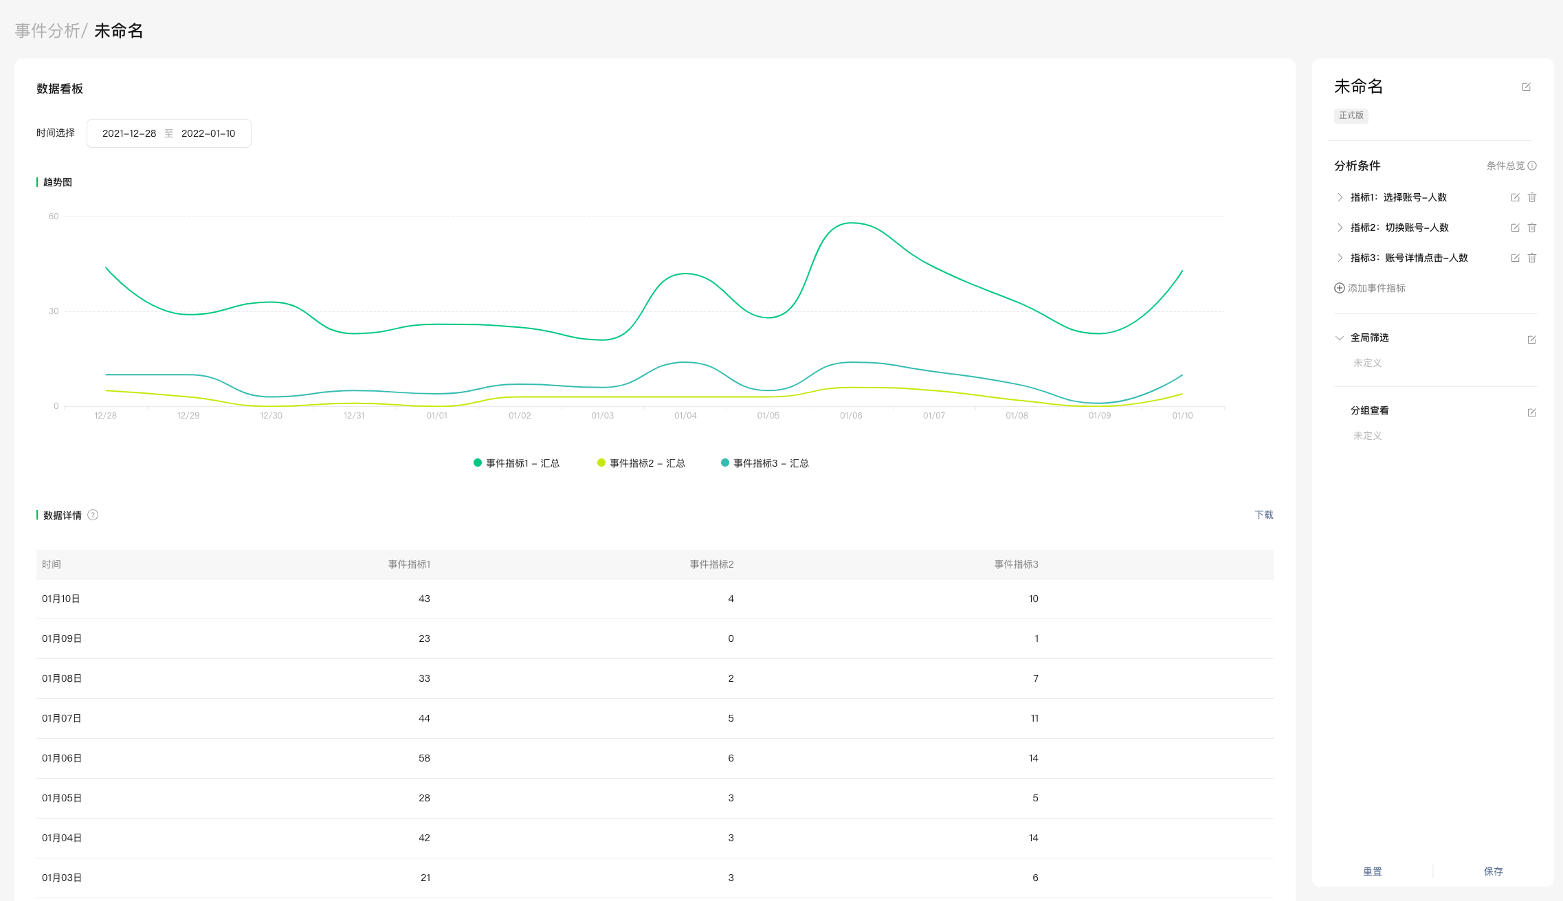Click 12/28 tick on the trend chart axis
The height and width of the screenshot is (901, 1563).
coord(105,416)
